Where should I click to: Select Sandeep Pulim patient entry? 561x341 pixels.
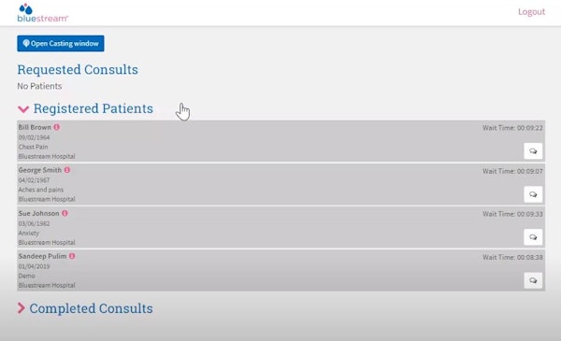pyautogui.click(x=280, y=270)
